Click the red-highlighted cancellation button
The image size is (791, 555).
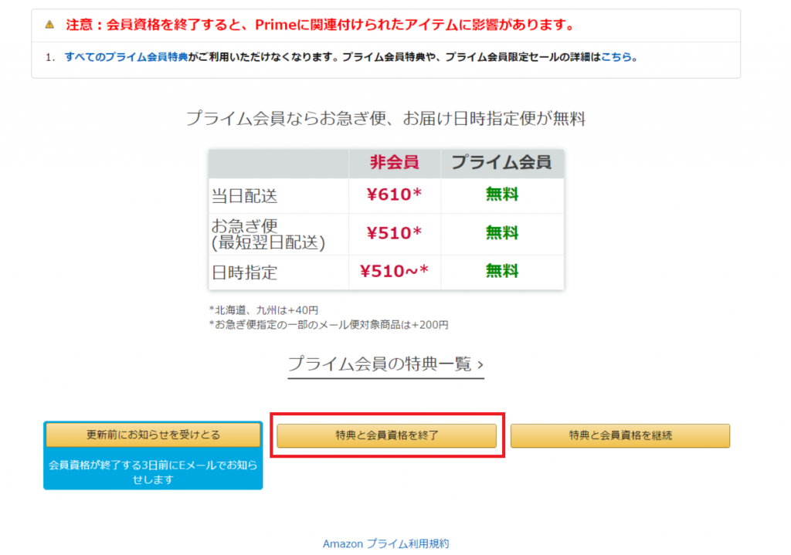pos(386,436)
